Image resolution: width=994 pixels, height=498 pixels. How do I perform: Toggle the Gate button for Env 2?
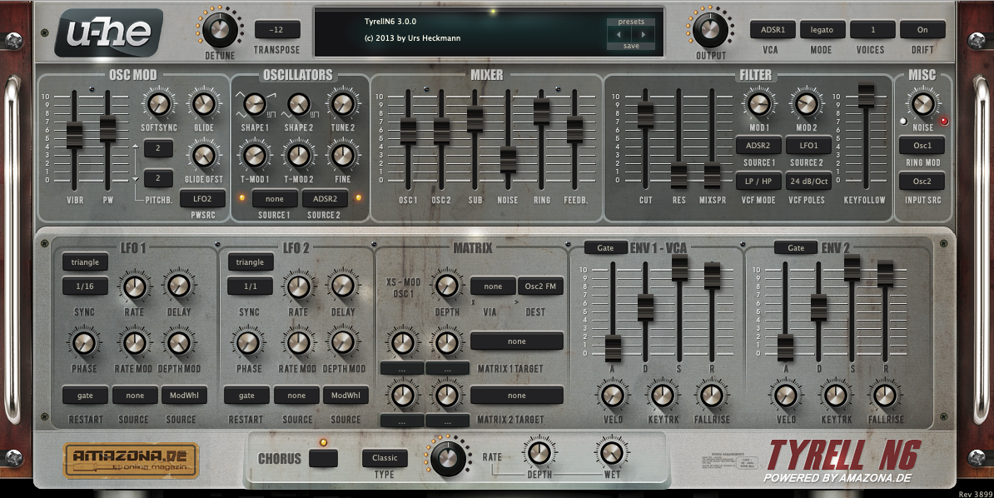tap(796, 248)
